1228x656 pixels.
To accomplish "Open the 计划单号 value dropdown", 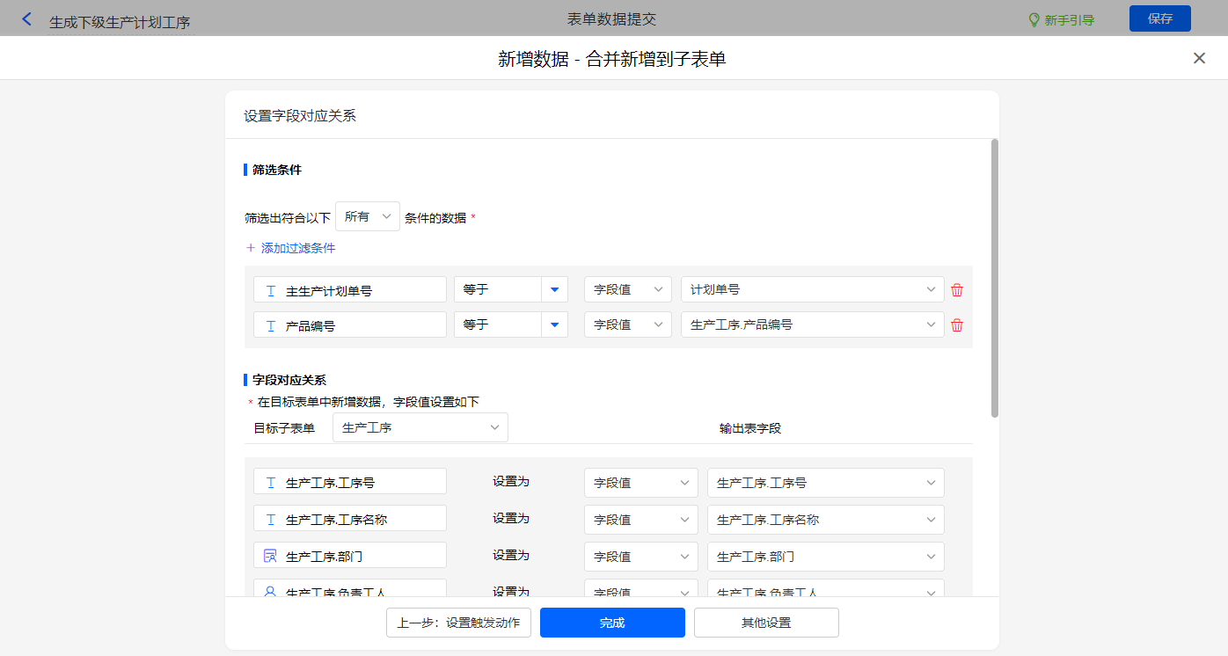I will pos(812,290).
